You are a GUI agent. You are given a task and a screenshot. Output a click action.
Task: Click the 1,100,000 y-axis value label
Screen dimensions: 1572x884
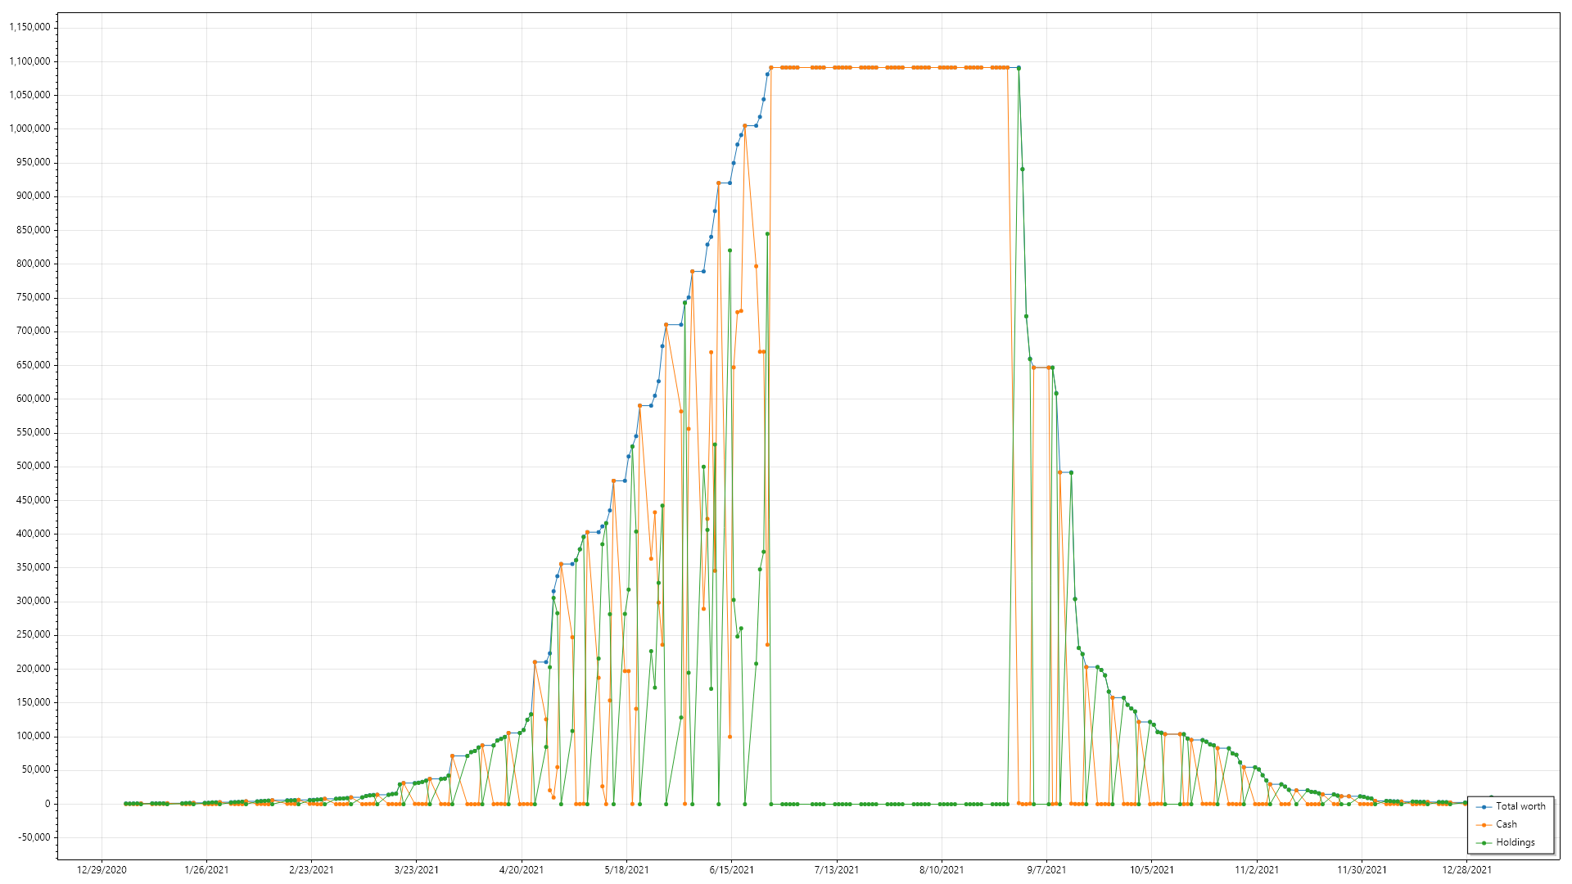click(29, 61)
